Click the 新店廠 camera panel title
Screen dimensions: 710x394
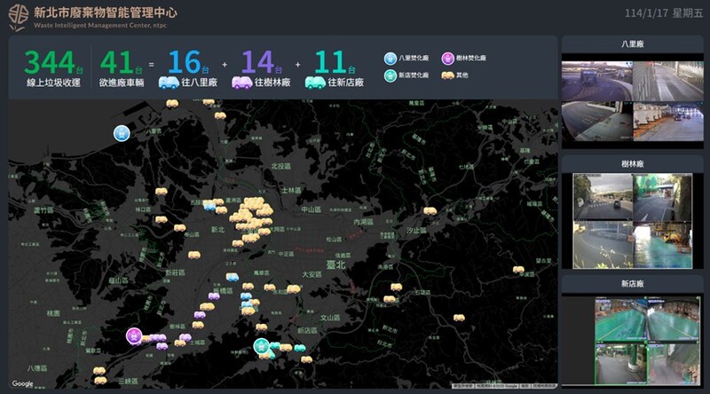click(x=633, y=284)
